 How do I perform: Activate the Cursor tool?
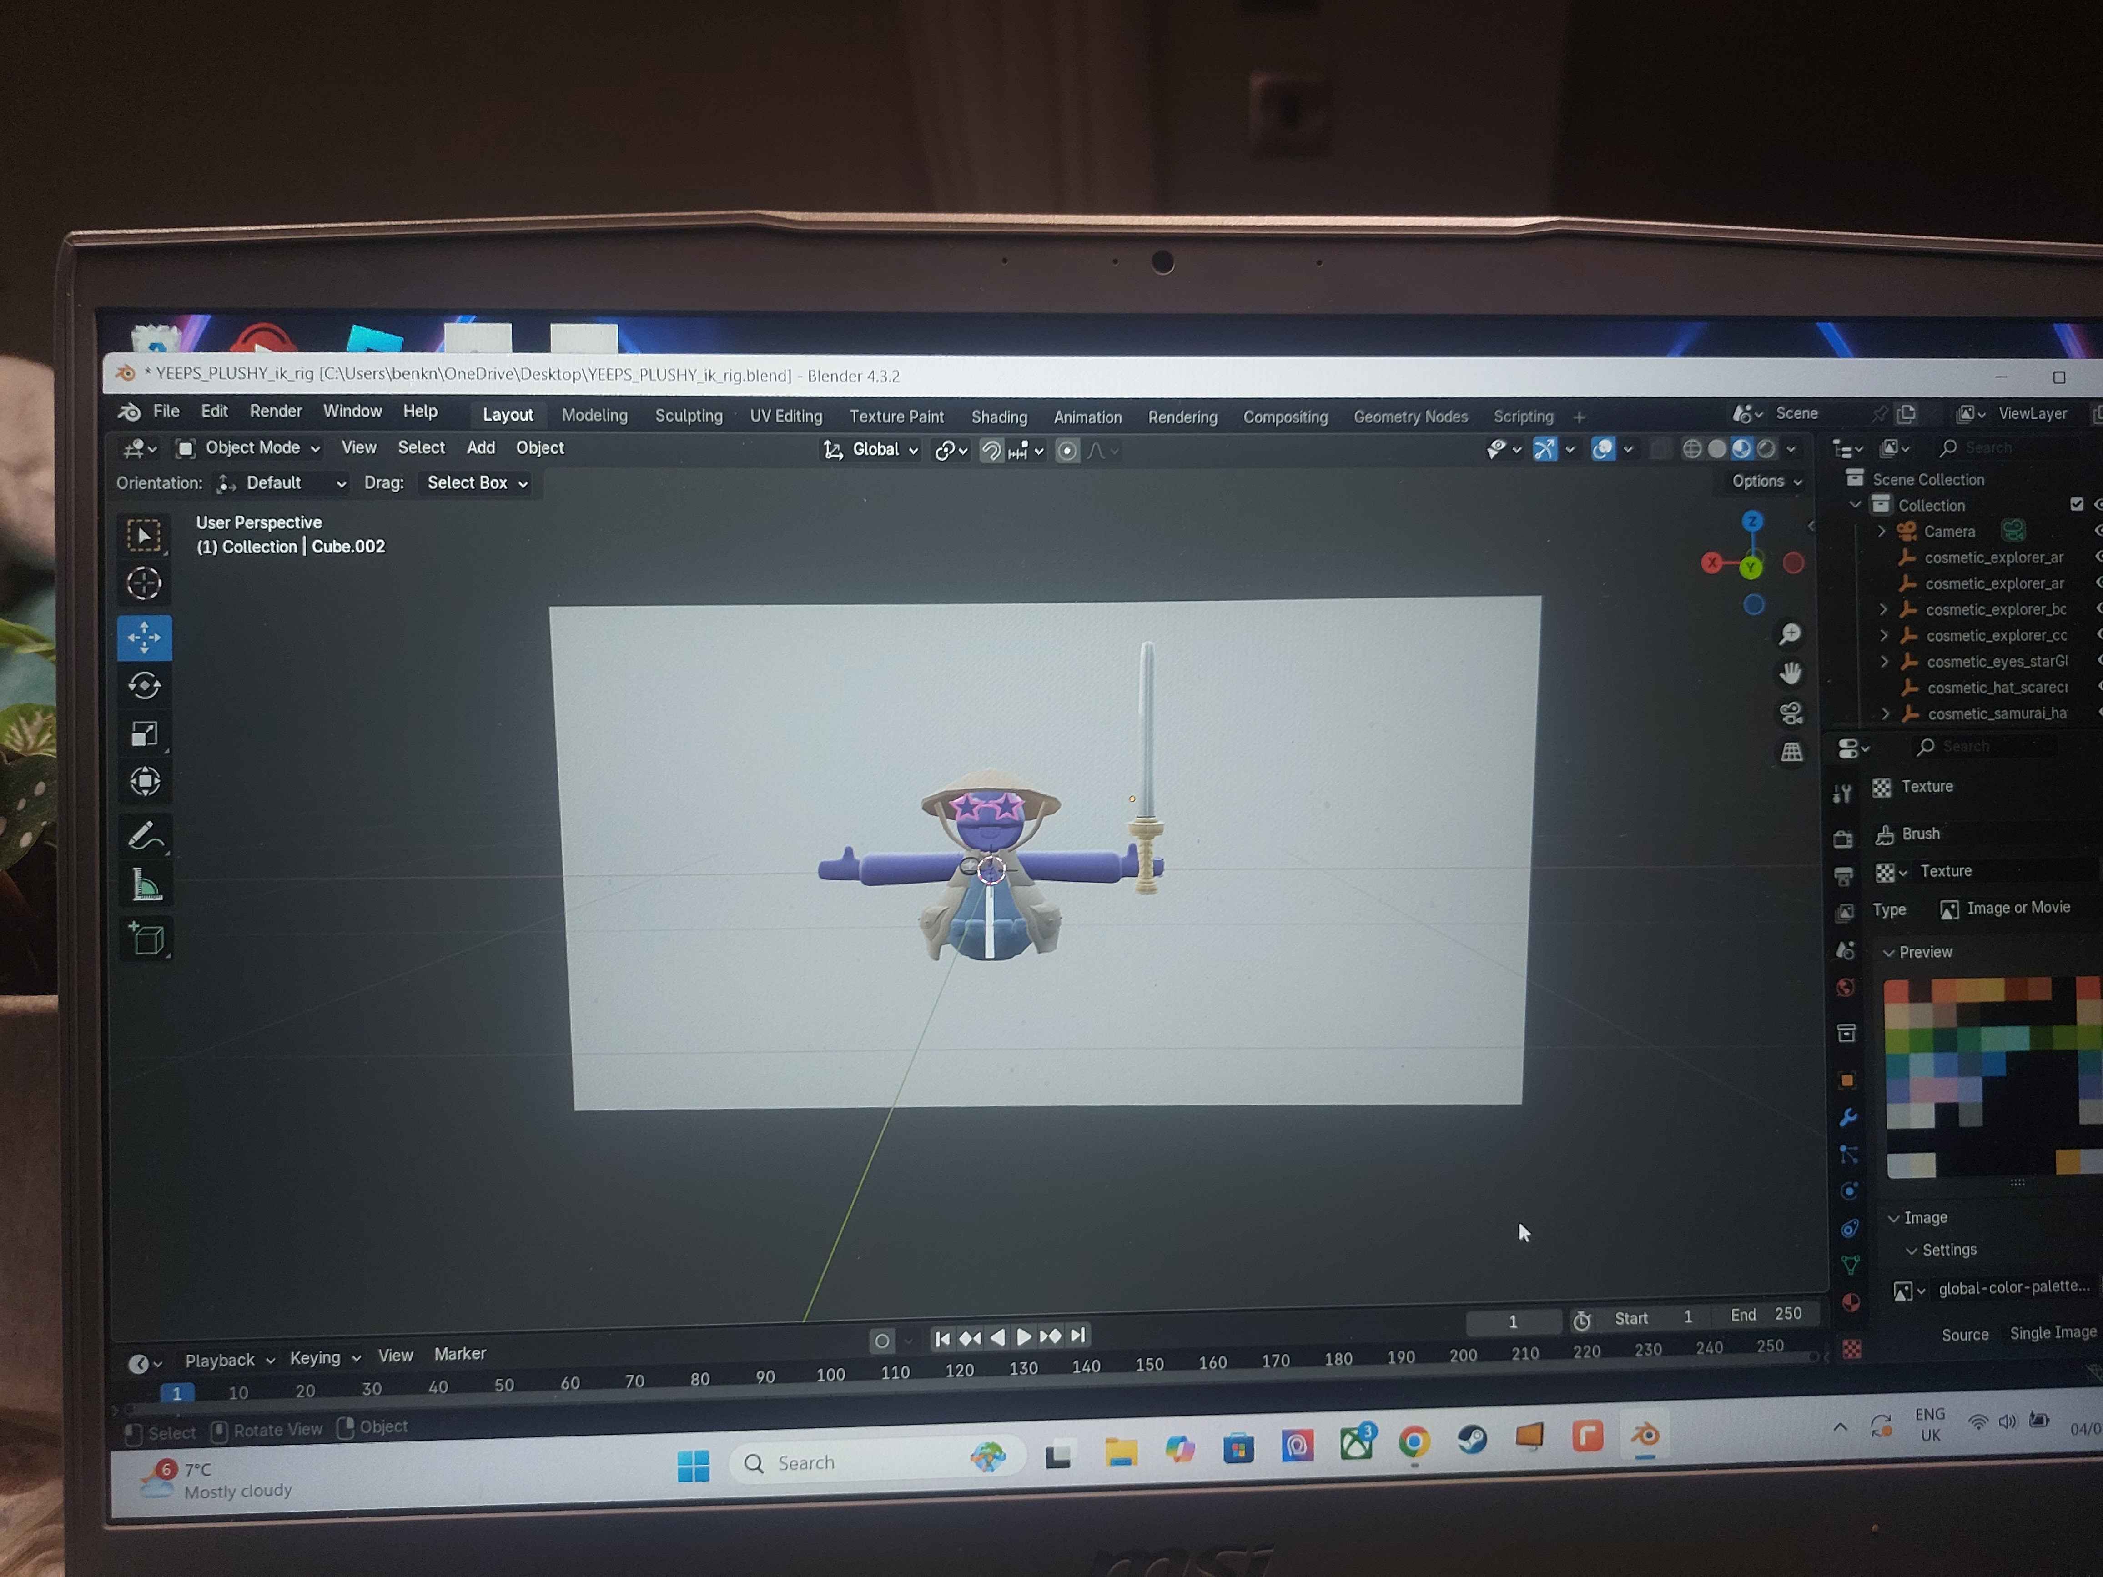coord(145,584)
